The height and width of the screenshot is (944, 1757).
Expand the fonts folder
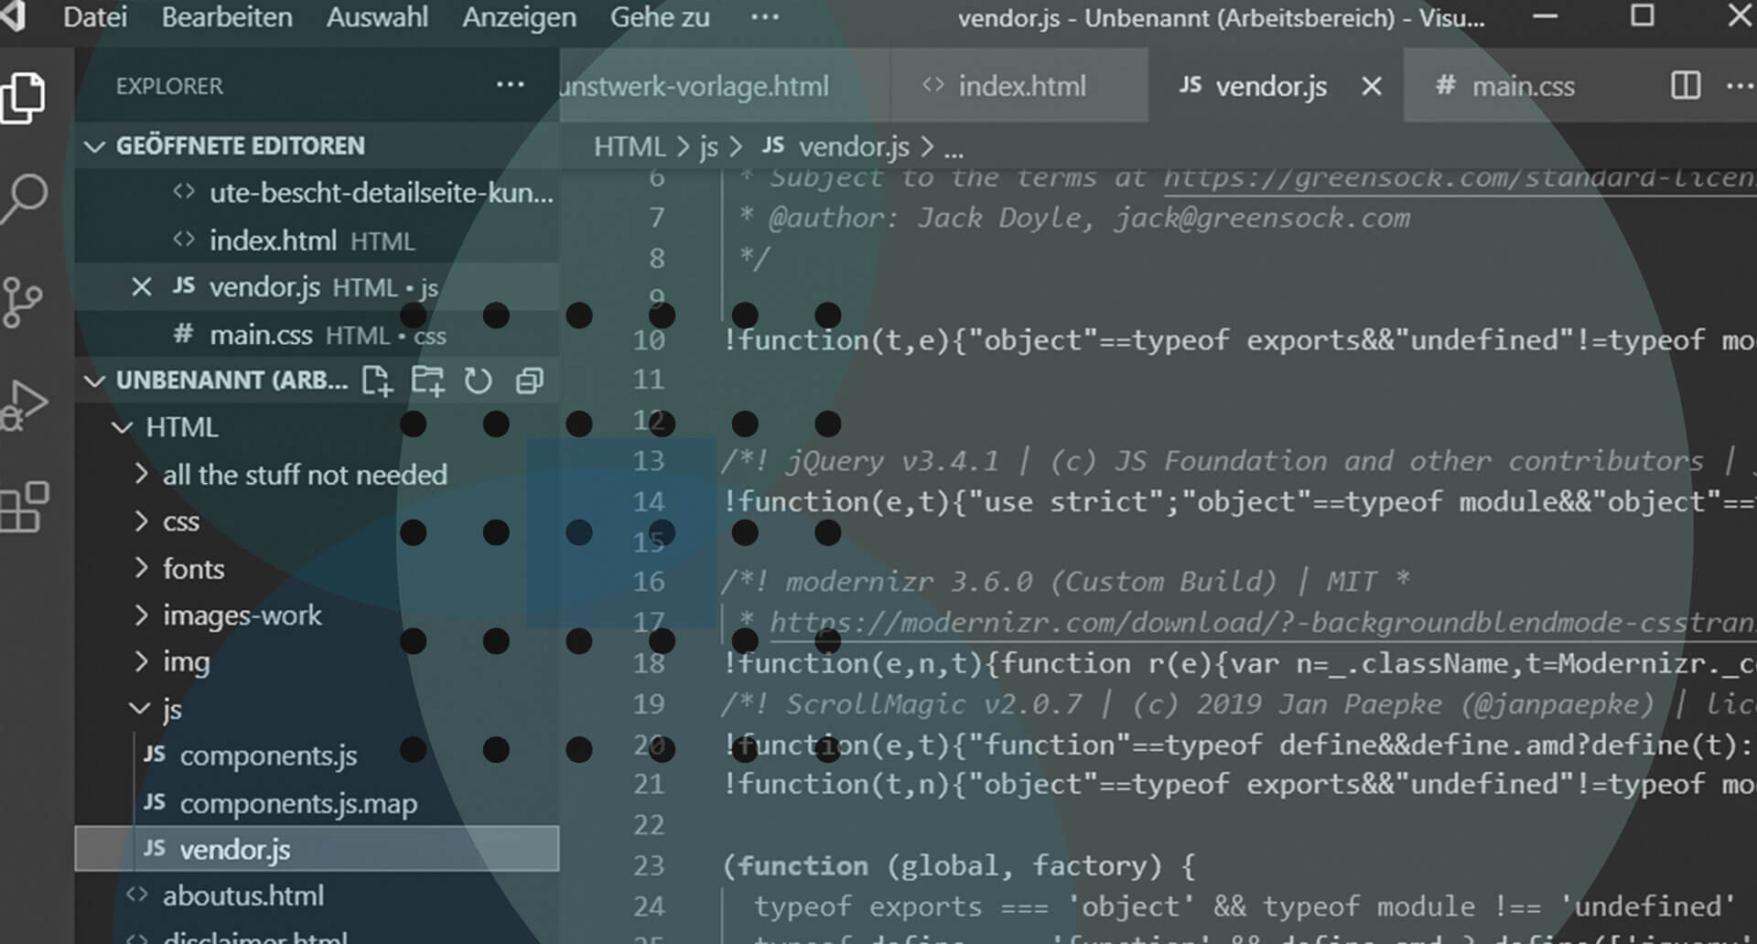click(317, 568)
